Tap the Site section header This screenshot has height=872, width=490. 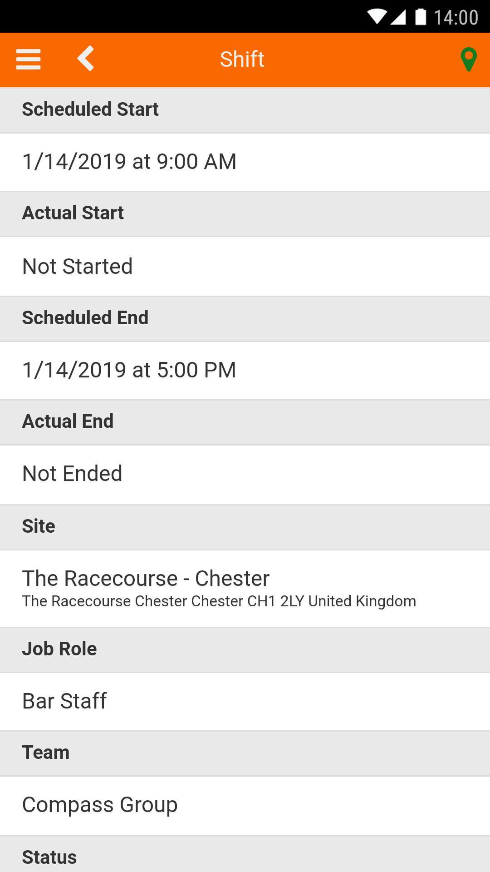39,526
